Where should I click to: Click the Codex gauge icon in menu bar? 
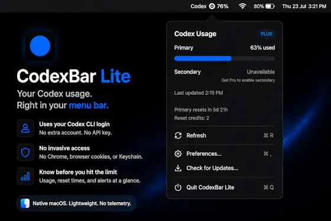coord(212,7)
